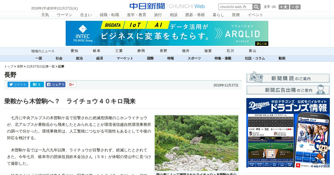Image resolution: width=334 pixels, height=175 pixels.
Task: Open 囲碁・将棋 section
Action: (x=195, y=15)
